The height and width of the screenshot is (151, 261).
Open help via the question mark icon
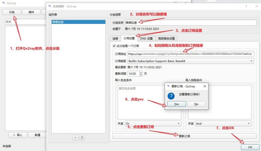(x=246, y=6)
